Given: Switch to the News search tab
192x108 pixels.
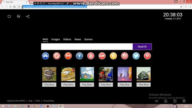Looking at the screenshot, I should click(78, 39).
